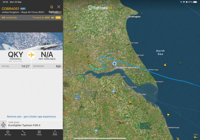This screenshot has width=200, height=140.
Task: Select yellow plane south of Grimsby
Action: [x=139, y=103]
